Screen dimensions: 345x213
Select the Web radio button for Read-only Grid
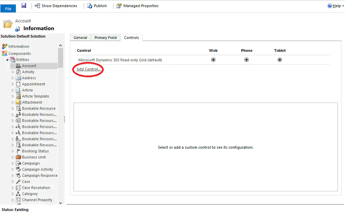[x=213, y=60]
